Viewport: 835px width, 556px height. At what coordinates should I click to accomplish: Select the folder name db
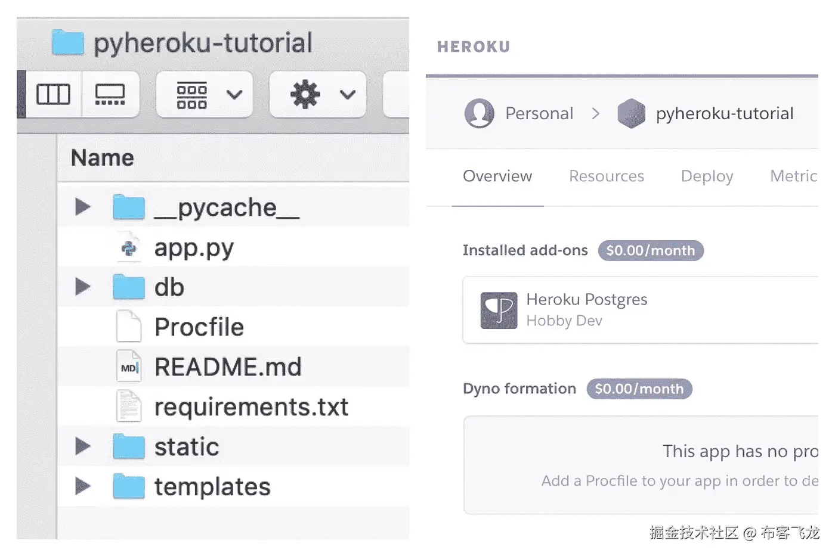pyautogui.click(x=169, y=288)
